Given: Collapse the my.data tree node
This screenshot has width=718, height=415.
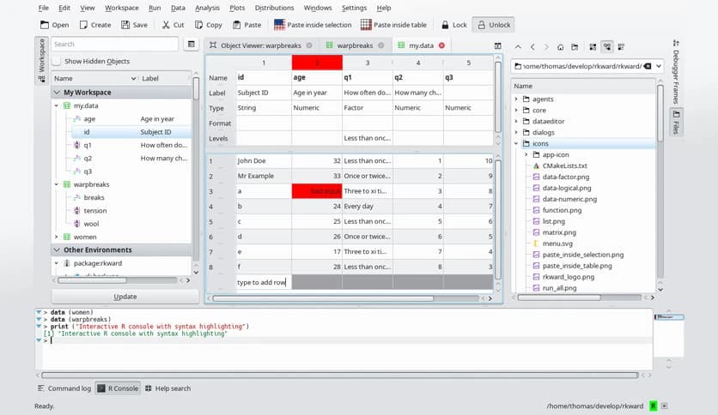Looking at the screenshot, I should coord(57,105).
